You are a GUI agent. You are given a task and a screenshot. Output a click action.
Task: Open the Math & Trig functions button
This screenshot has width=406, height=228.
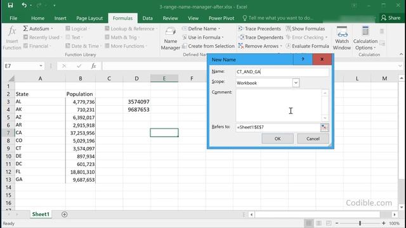[x=122, y=37]
